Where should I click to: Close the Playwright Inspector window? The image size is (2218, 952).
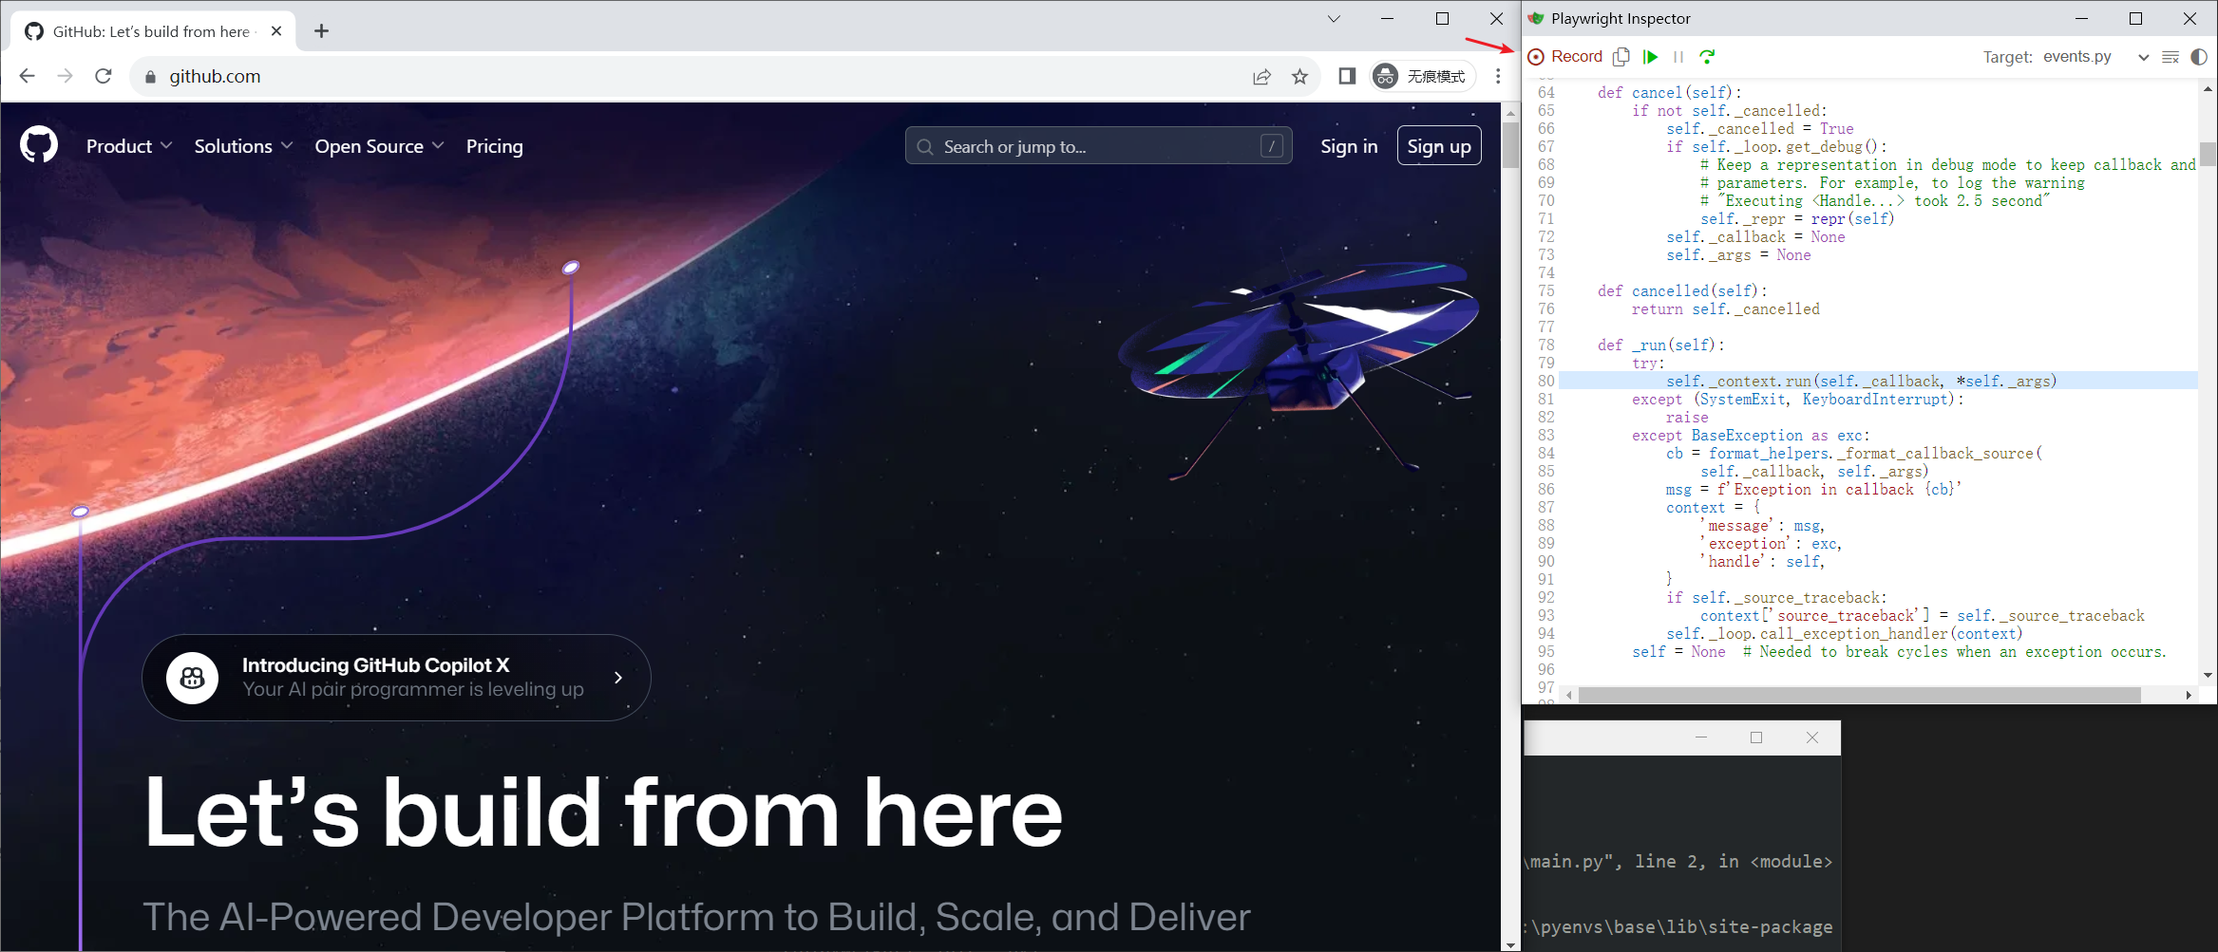tap(2190, 18)
